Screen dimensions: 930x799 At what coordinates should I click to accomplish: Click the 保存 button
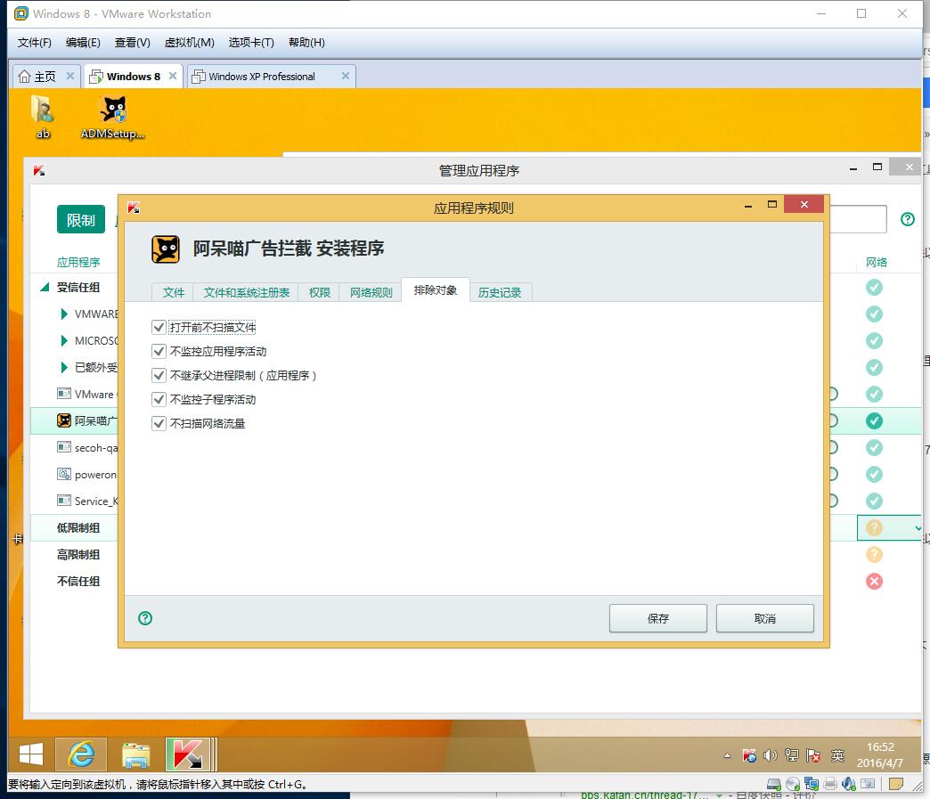click(x=657, y=618)
